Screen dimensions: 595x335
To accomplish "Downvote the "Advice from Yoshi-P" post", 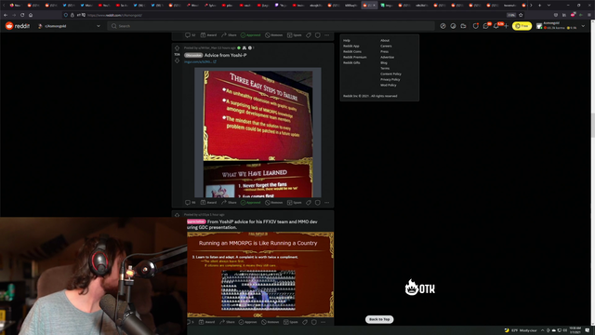I will click(177, 60).
